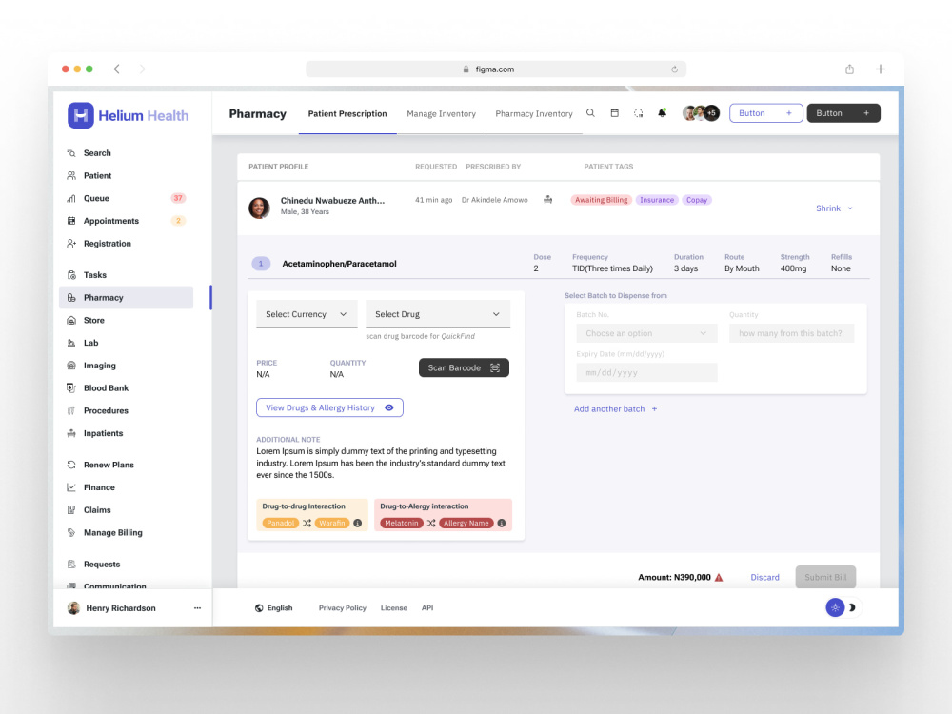Click the amount warning triangle icon
The width and height of the screenshot is (952, 714).
point(719,578)
